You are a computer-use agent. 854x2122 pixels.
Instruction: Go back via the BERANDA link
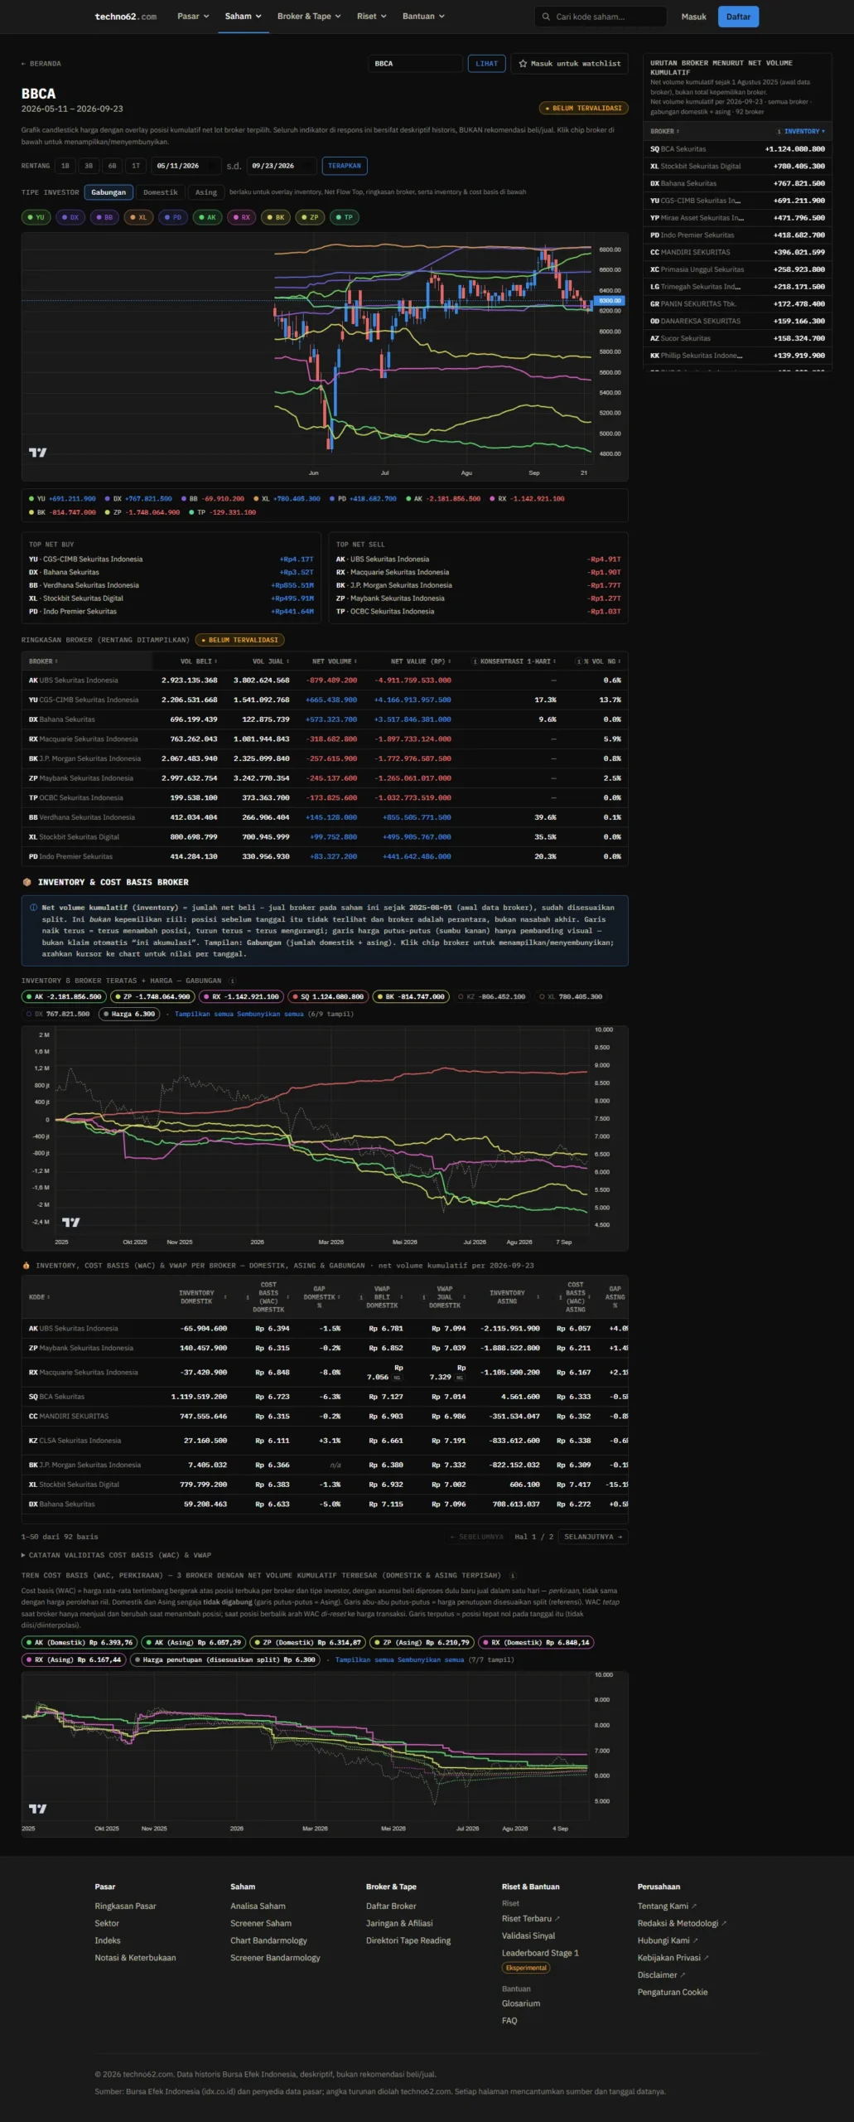pos(41,64)
